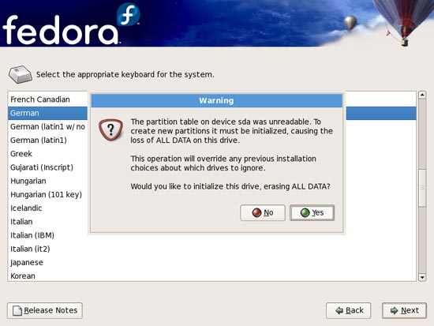434x326 pixels.
Task: Proceed with the Next button
Action: click(404, 310)
